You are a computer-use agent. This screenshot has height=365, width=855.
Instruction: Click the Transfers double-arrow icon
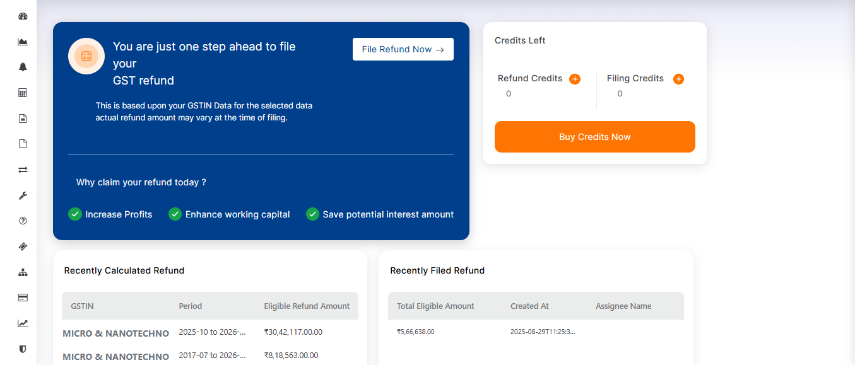23,169
